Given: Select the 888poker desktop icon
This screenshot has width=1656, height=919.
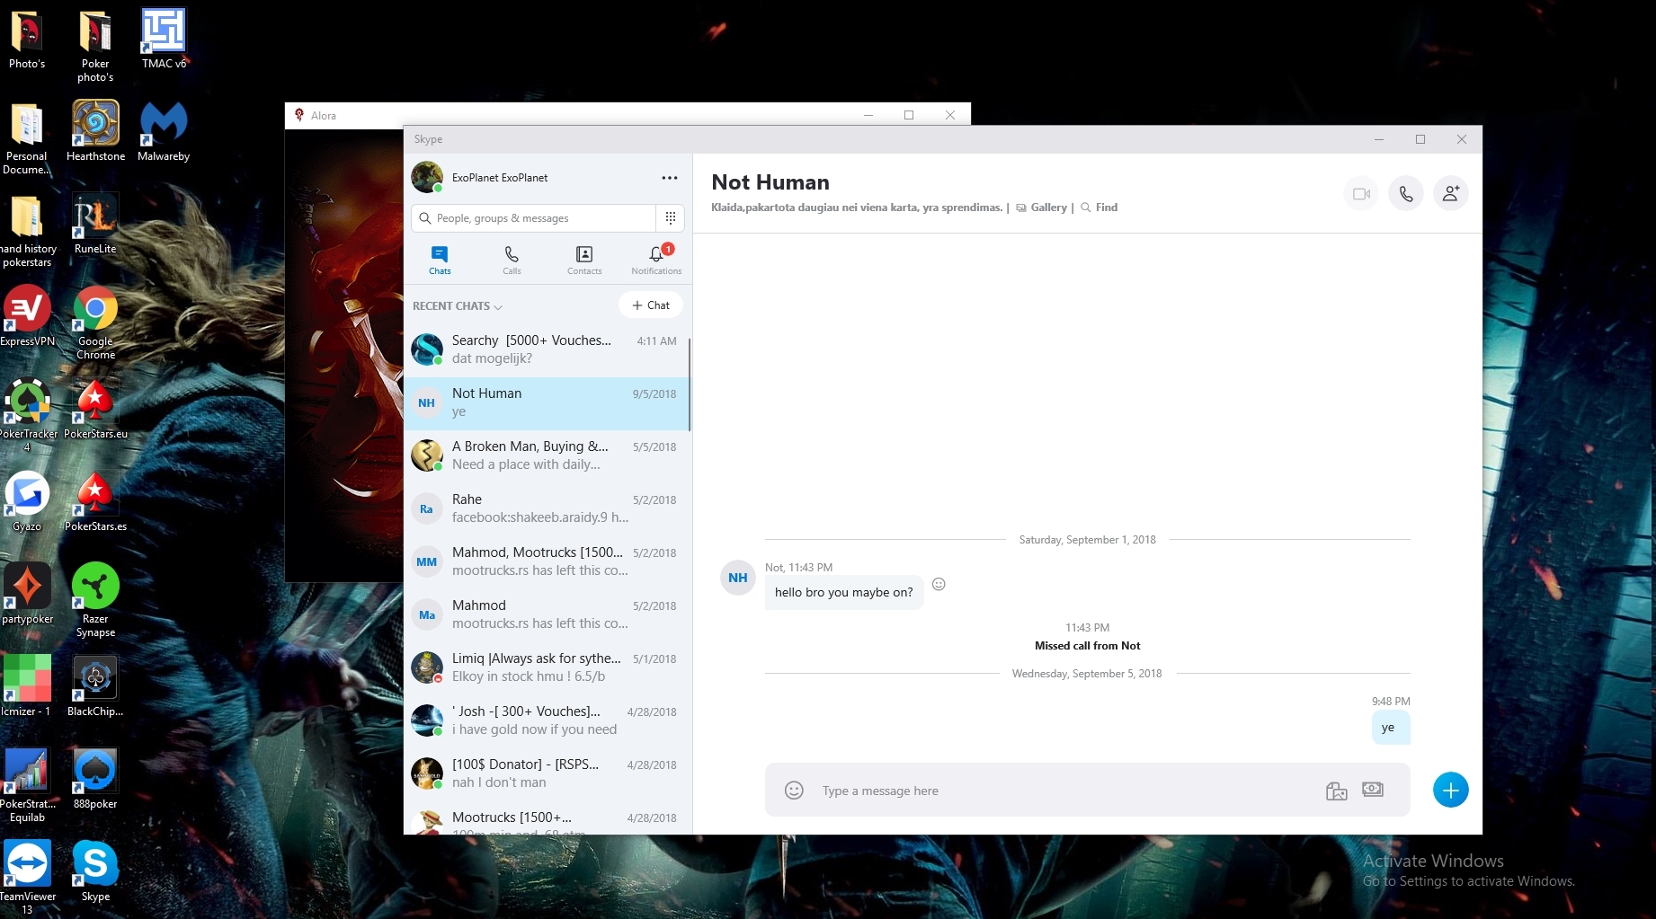Looking at the screenshot, I should [95, 779].
